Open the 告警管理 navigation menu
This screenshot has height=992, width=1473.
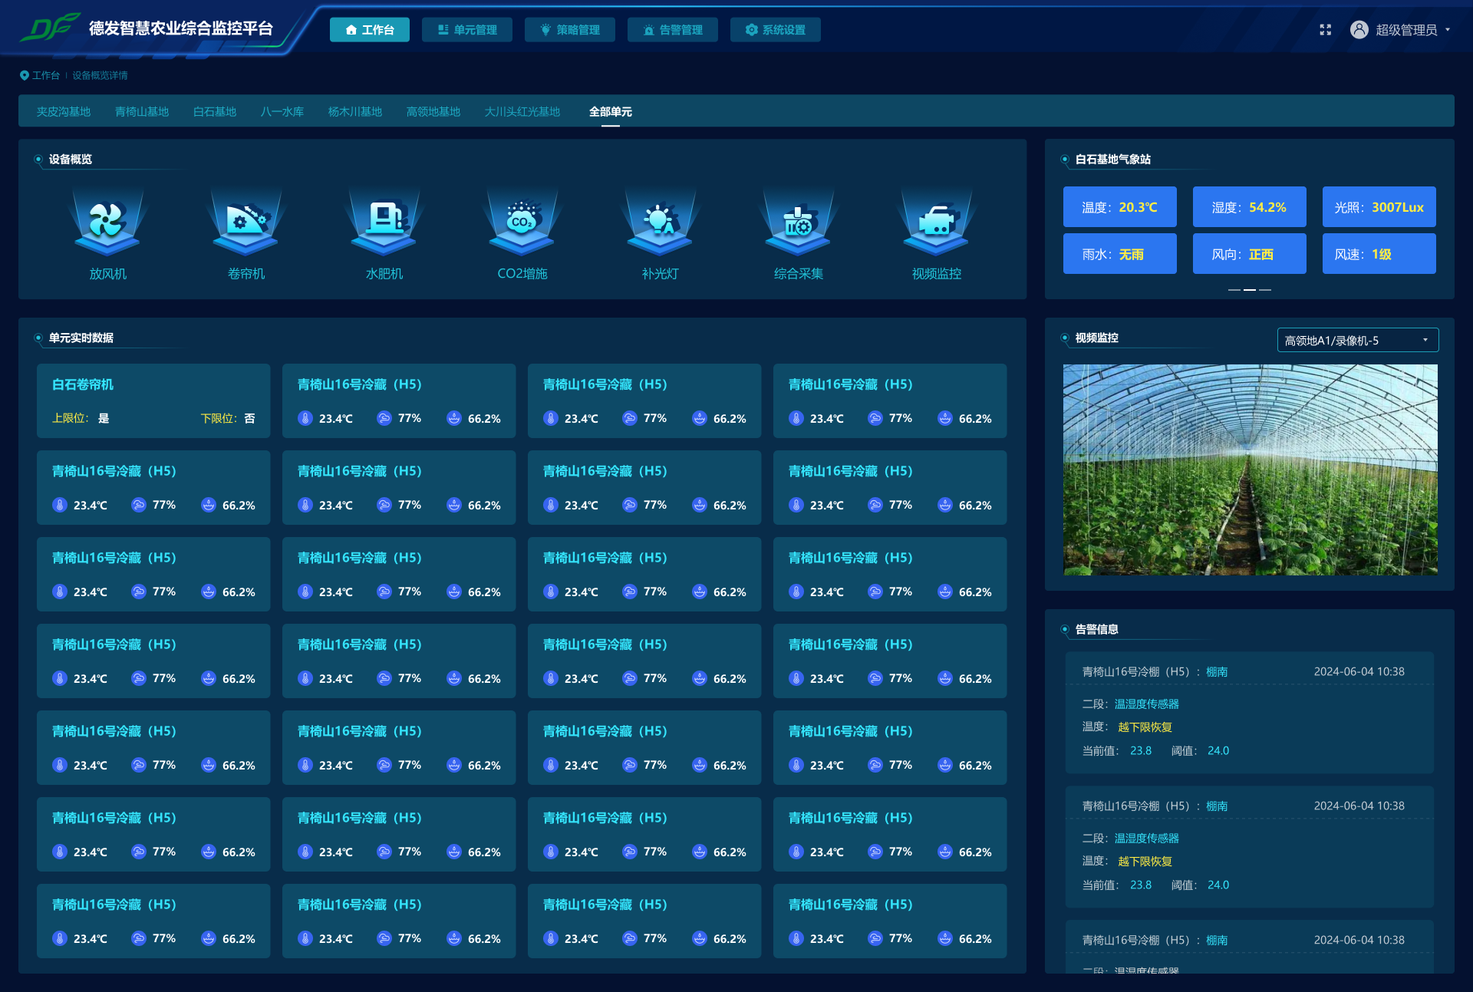tap(672, 30)
